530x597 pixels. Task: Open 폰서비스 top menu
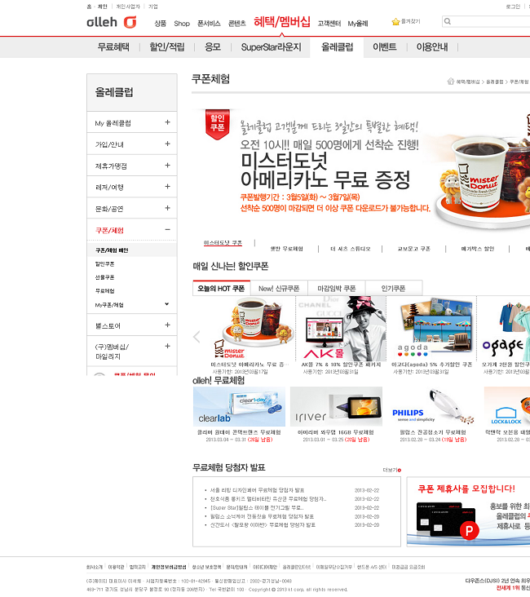tap(209, 24)
